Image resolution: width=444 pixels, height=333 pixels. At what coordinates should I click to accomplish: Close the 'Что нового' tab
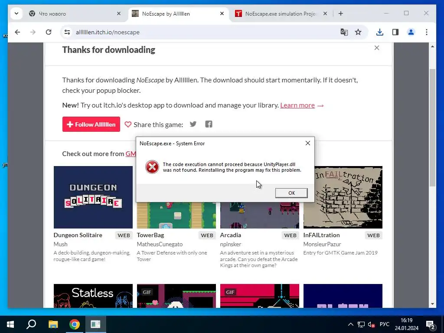119,13
